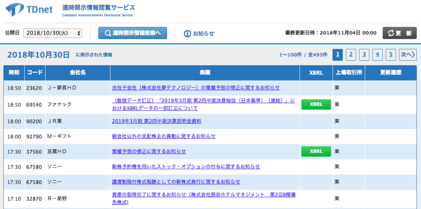Click code 90200 cell
Screen dimensions: 421x209
click(34, 122)
